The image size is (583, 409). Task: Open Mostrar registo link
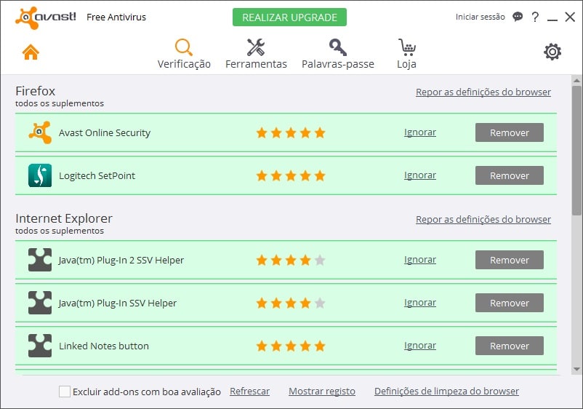321,392
